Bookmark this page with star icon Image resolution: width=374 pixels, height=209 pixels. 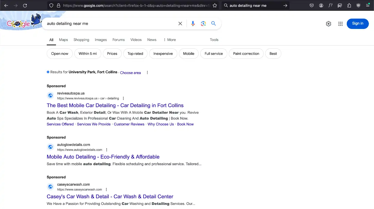pyautogui.click(x=215, y=5)
